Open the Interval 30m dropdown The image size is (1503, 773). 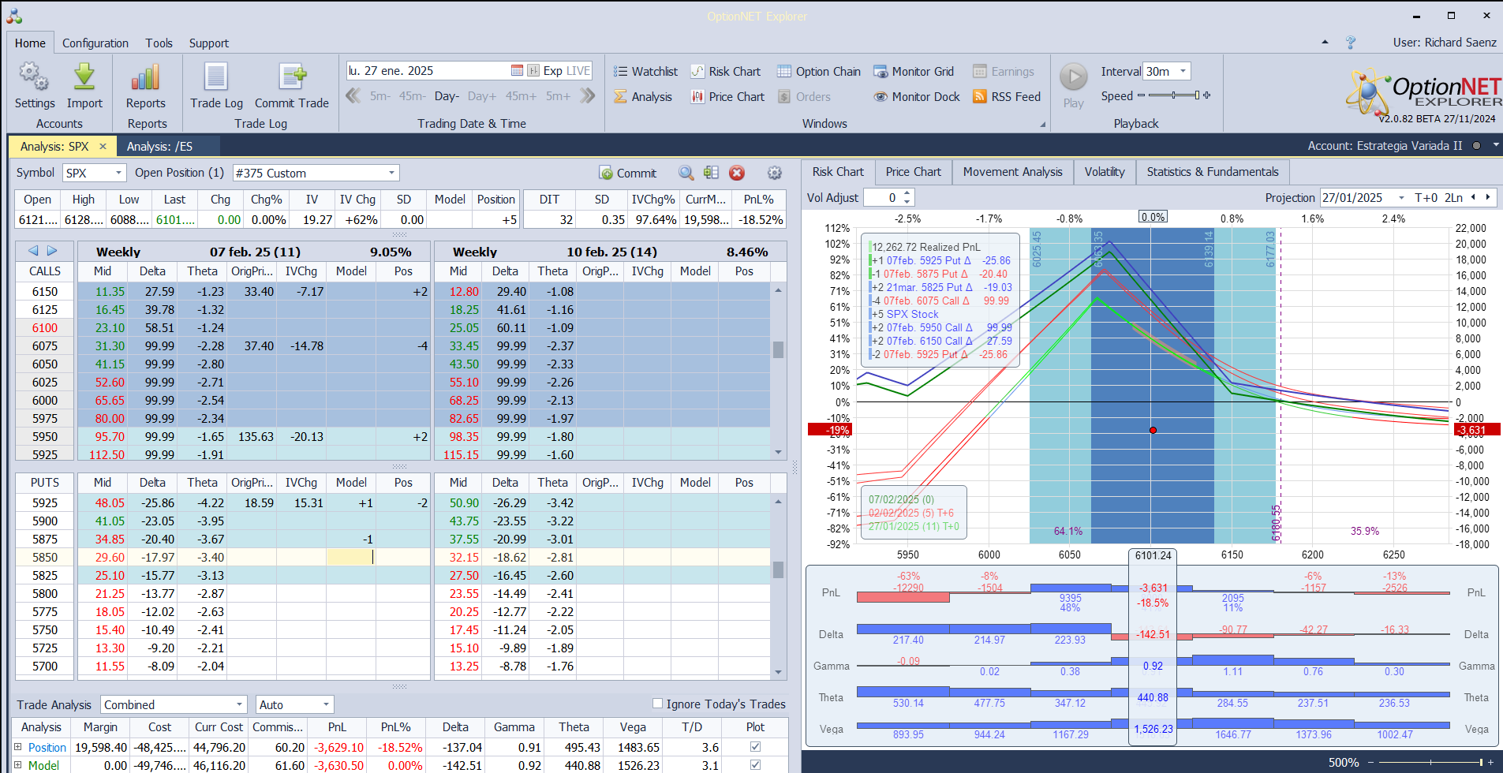(1182, 72)
